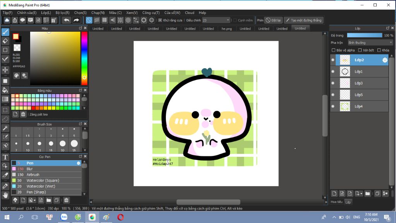Pick the Magic Wand tool

[5, 127]
